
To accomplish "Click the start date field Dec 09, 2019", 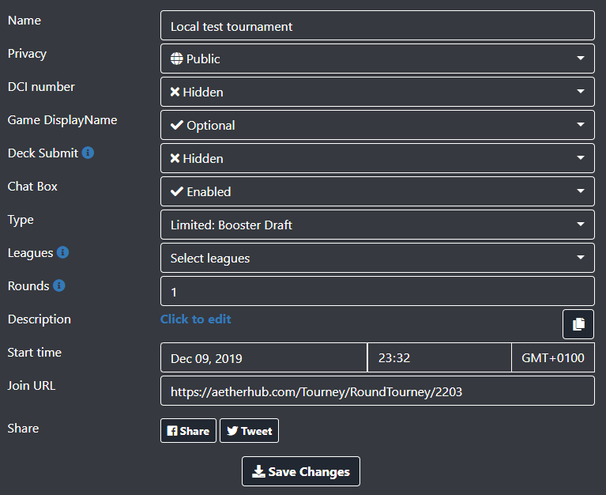I will pyautogui.click(x=264, y=357).
